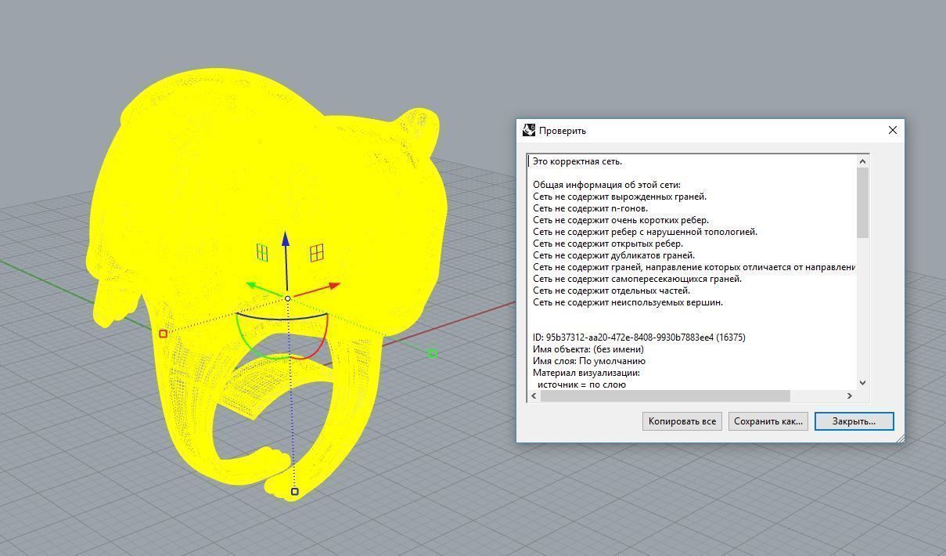This screenshot has width=946, height=556.
Task: Click the line 'Сеть не содержит очень коротких ребер.'
Action: pyautogui.click(x=620, y=220)
